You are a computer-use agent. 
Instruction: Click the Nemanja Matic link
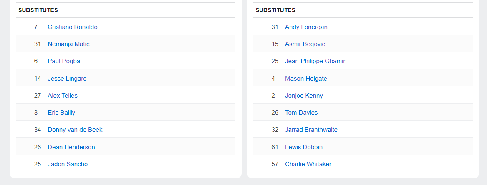(x=68, y=44)
